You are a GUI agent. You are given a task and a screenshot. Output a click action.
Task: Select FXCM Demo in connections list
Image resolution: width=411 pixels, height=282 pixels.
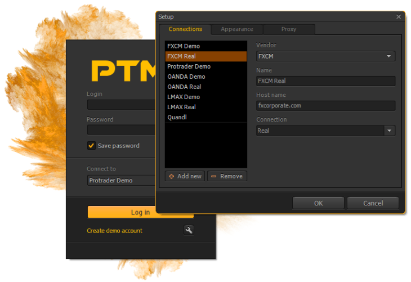click(x=205, y=46)
